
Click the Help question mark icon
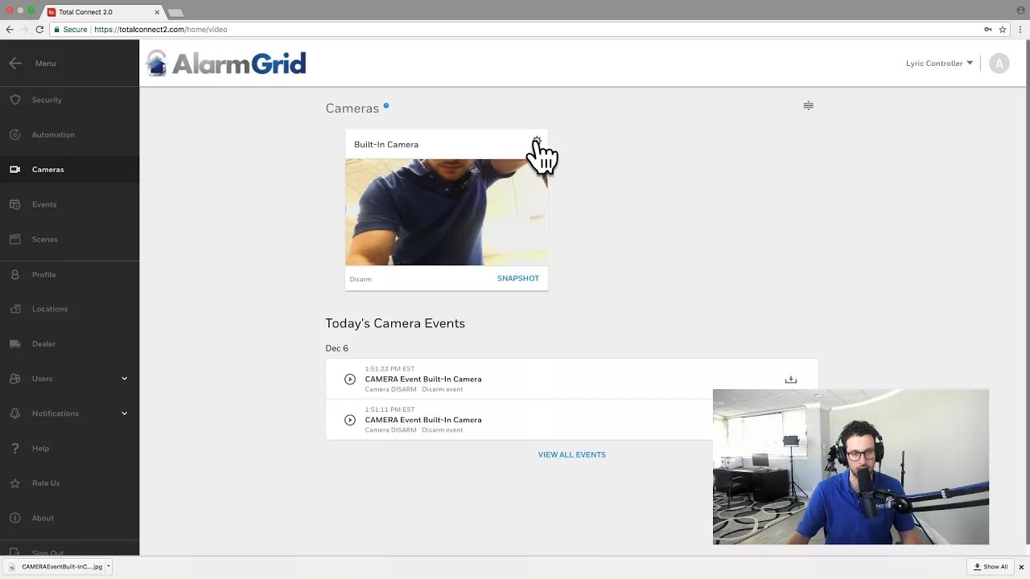15,448
